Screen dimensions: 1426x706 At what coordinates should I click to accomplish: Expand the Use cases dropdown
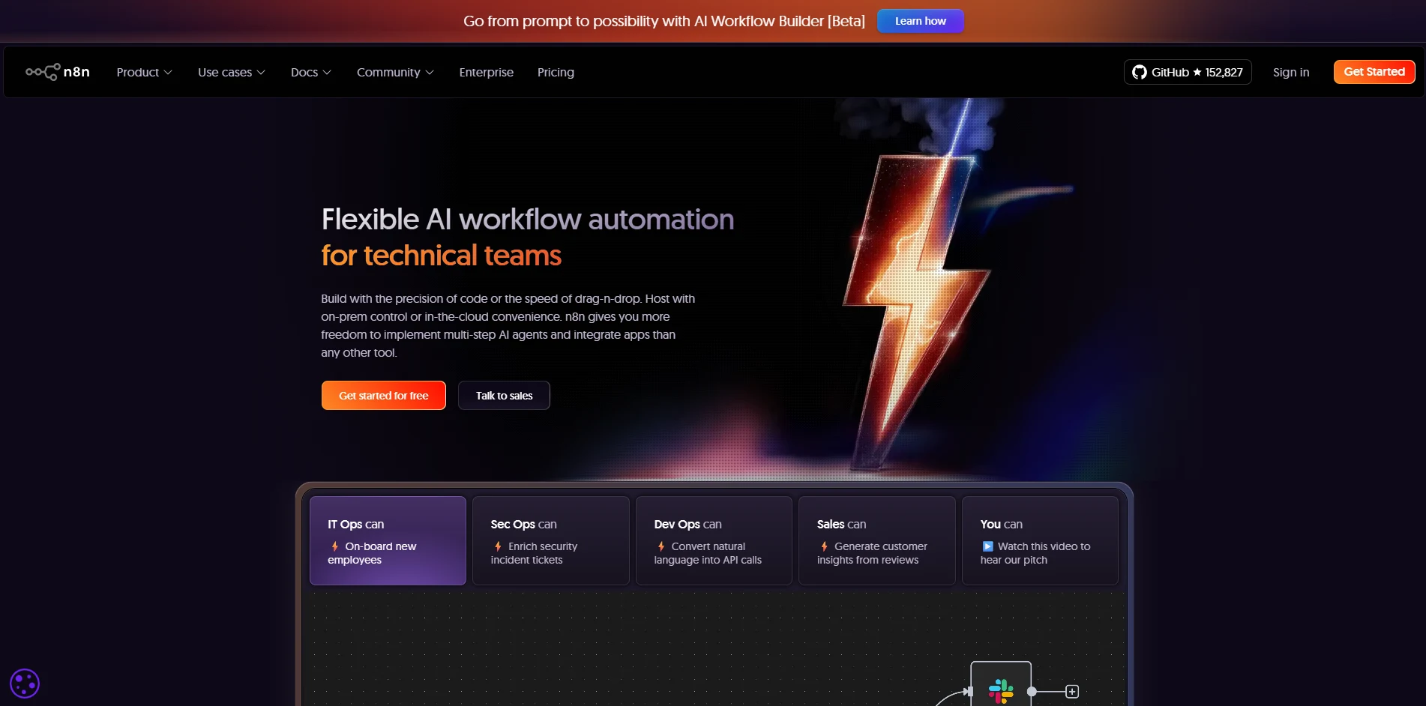231,72
